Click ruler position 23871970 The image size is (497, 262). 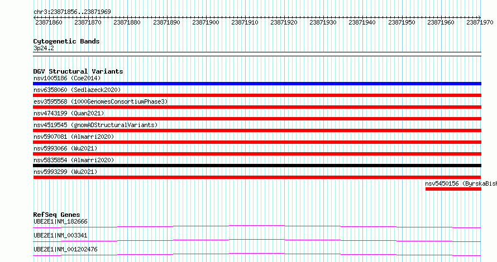point(480,22)
